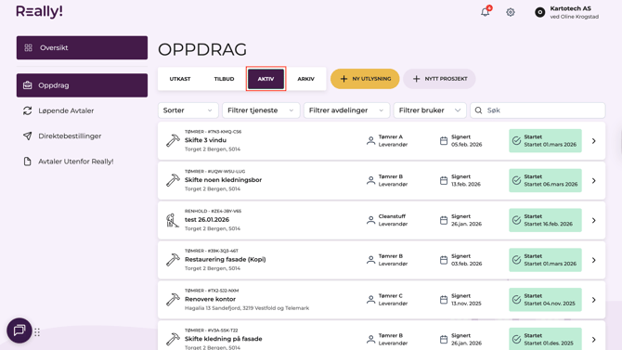The image size is (622, 350).
Task: Click the check icon in Startet 04.nov. 2025 badge
Action: point(516,299)
